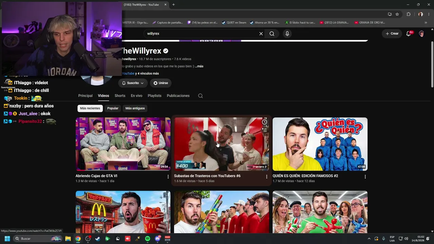Open Chrome three-dot menu
Screen dimensions: 434x244
coord(429,14)
